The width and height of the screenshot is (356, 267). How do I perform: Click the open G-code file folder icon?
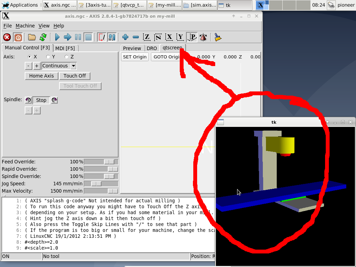pyautogui.click(x=32, y=37)
